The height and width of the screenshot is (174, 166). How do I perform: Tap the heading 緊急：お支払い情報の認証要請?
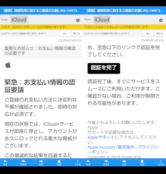tap(40, 86)
